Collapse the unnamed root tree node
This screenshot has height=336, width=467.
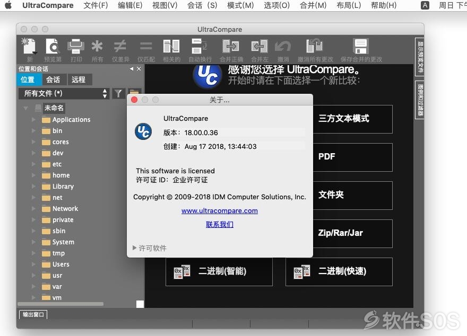pyautogui.click(x=25, y=108)
